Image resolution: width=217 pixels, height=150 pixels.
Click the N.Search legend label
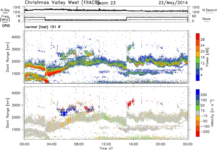209,10
